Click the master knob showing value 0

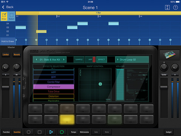coord(5,67)
